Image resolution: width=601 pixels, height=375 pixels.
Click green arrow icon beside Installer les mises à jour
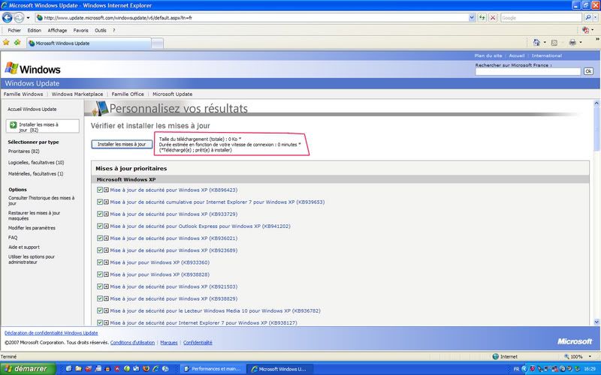14,124
